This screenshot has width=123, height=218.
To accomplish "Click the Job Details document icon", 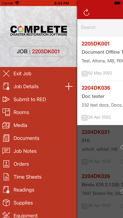I will tap(6, 86).
